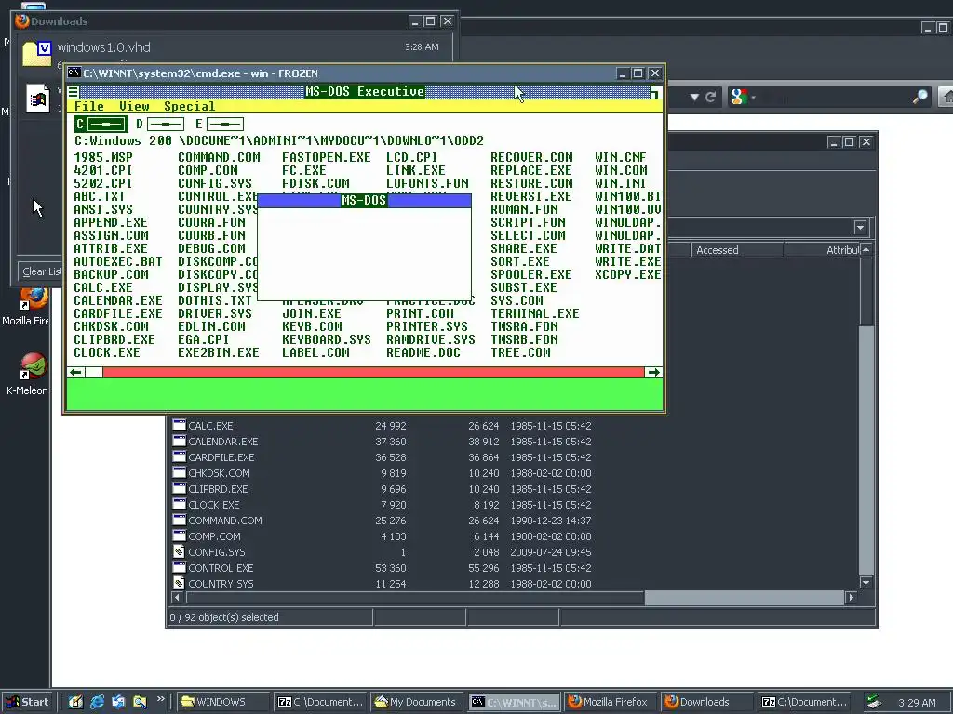The width and height of the screenshot is (953, 714).
Task: Click Firefox reload button
Action: tap(710, 97)
